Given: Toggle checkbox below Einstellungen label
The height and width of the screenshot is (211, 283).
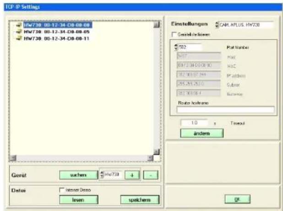Looking at the screenshot, I should [x=174, y=34].
